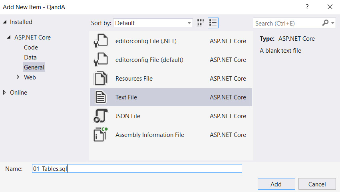
Task: Click the Add button
Action: 276,184
